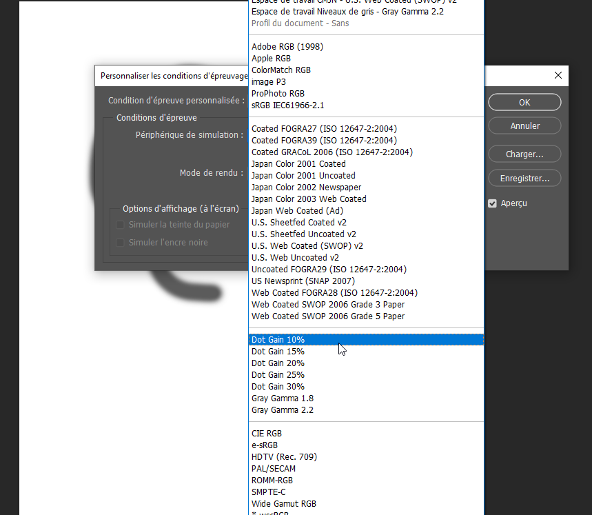This screenshot has height=515, width=592.
Task: Select Dot Gain 30% entry
Action: 278,387
